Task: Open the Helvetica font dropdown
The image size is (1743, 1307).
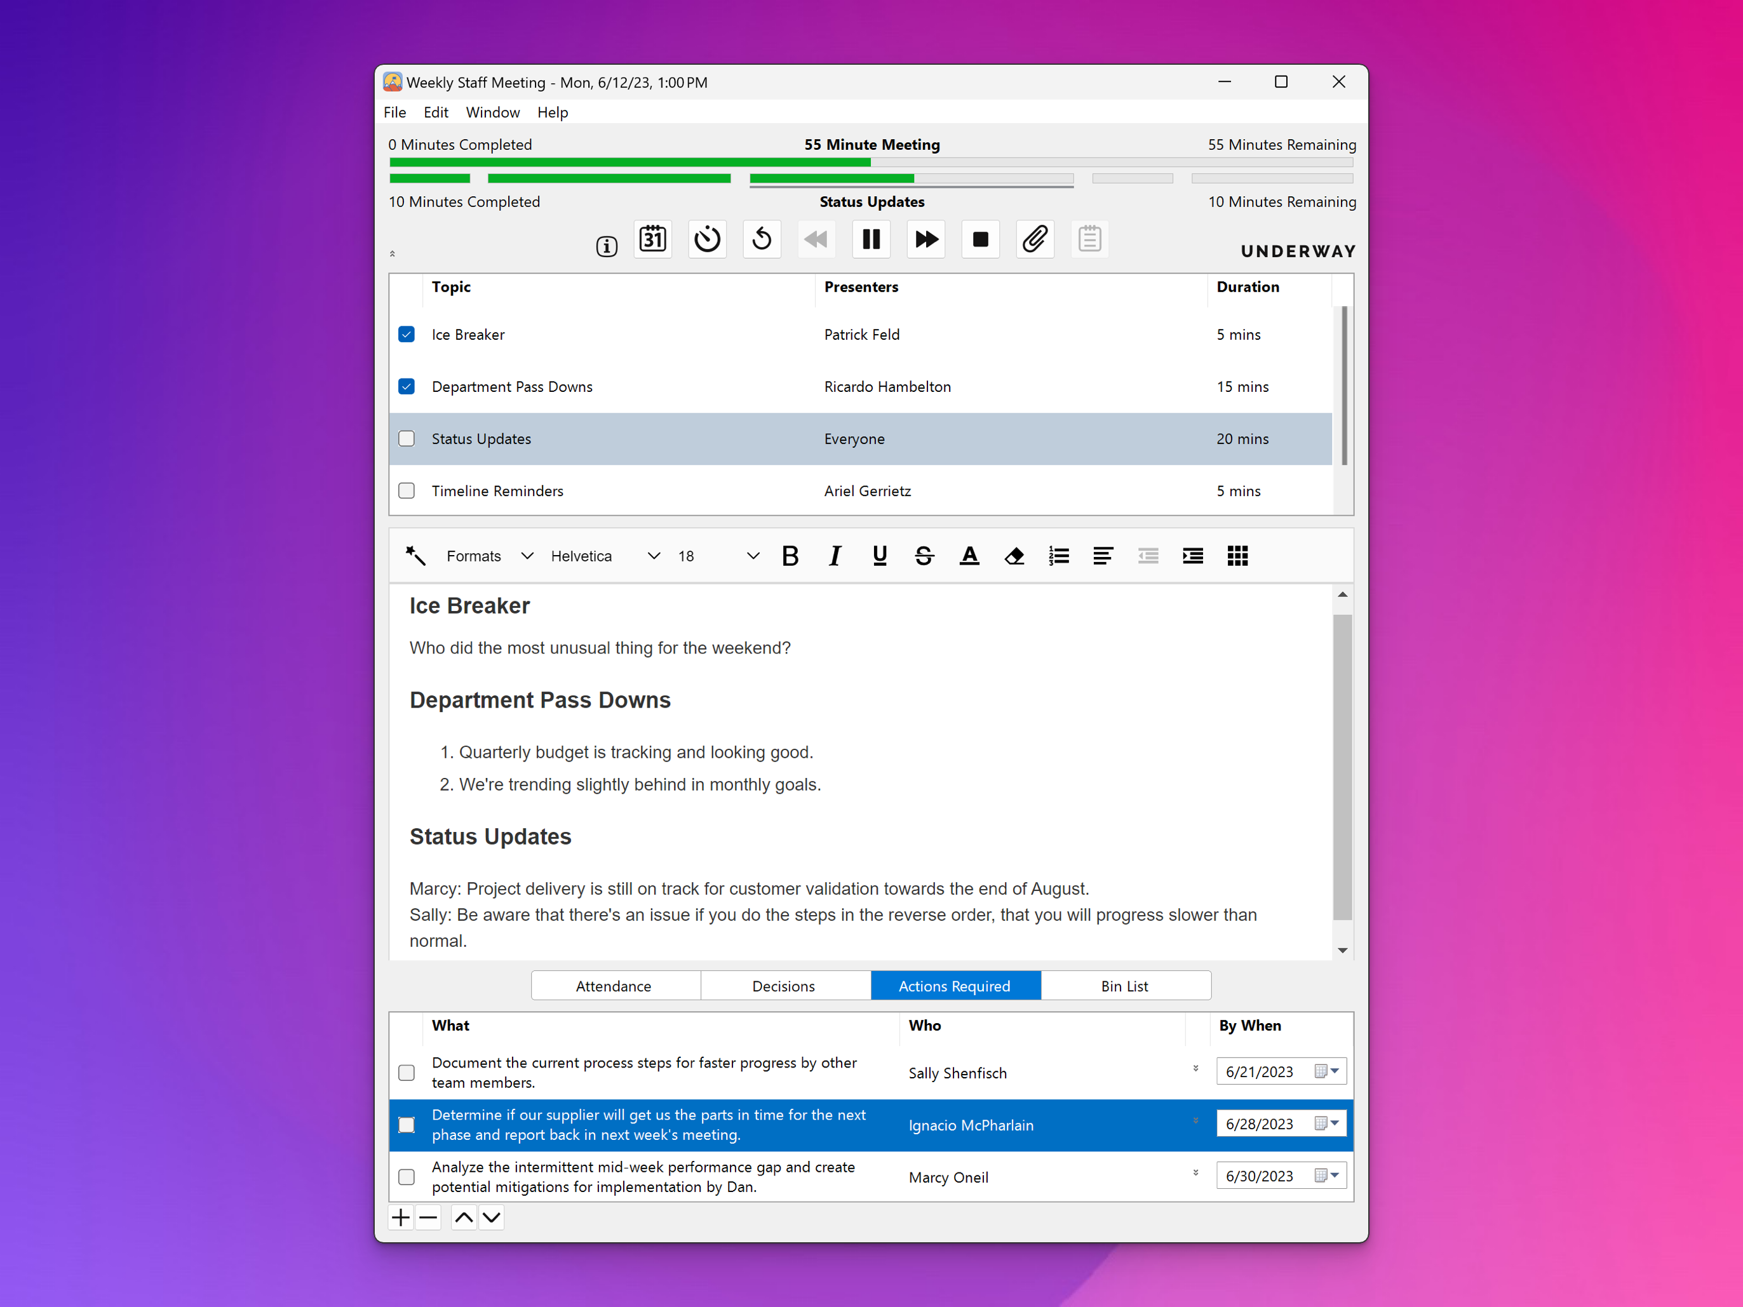Action: [x=652, y=556]
